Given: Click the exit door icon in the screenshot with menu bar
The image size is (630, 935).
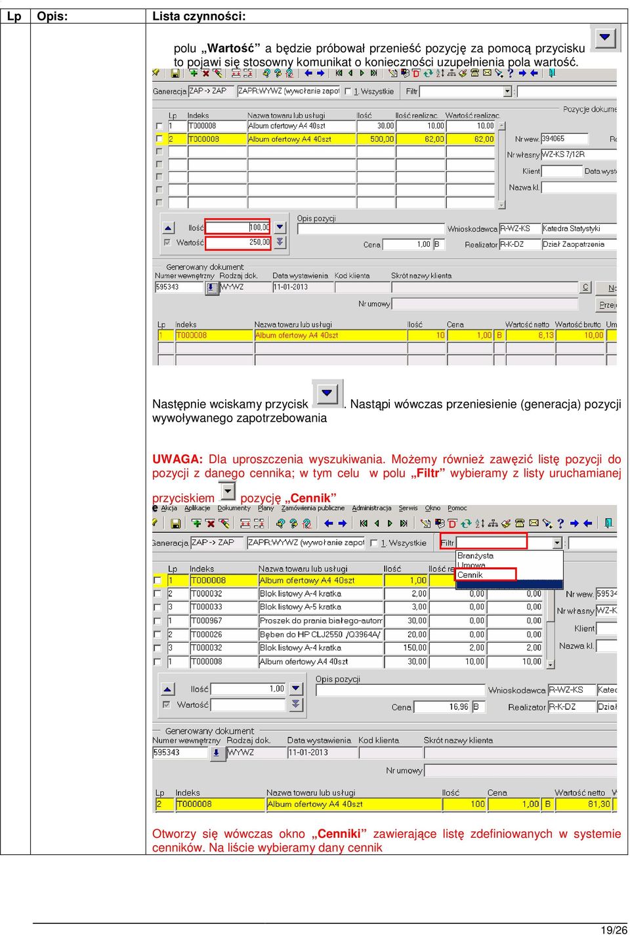Looking at the screenshot, I should (x=608, y=523).
